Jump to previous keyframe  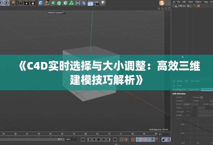click(x=89, y=140)
